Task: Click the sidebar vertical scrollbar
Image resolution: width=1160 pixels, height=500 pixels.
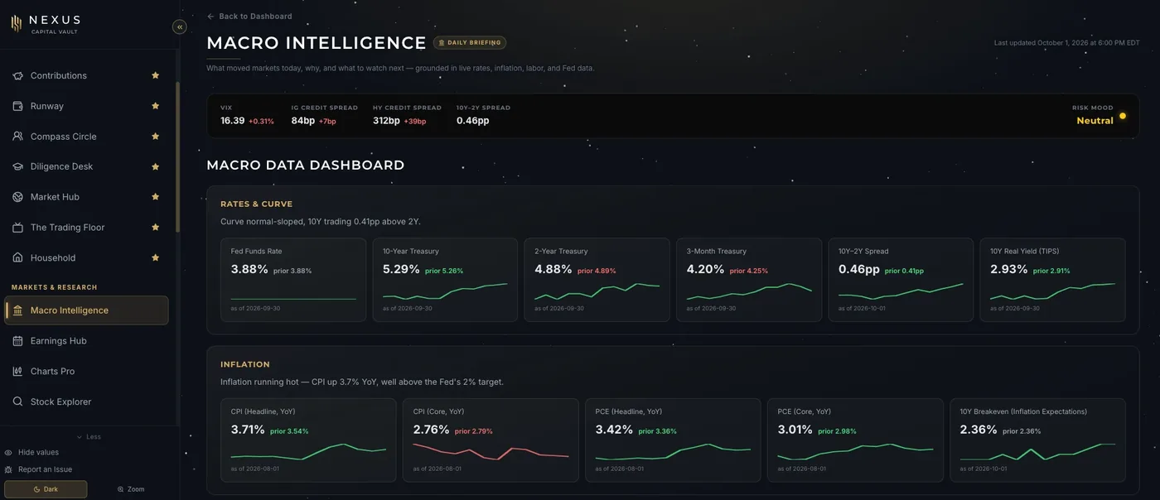Action: pos(177,157)
